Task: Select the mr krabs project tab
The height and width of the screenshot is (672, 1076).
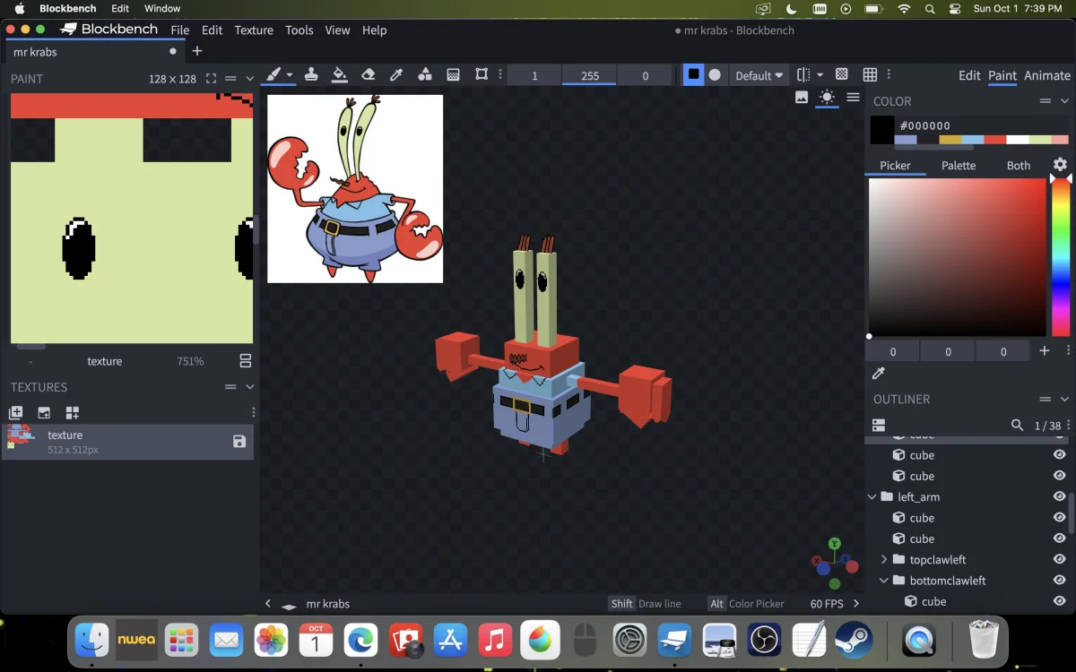Action: click(x=94, y=52)
